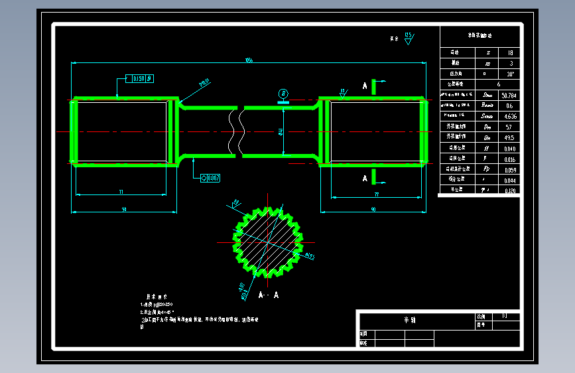Click the '0.6' value cell
This screenshot has width=575, height=373.
[509, 106]
